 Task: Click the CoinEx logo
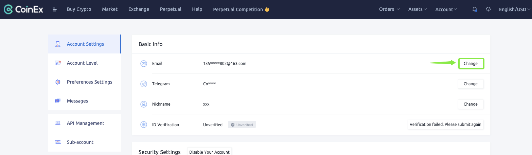point(23,9)
